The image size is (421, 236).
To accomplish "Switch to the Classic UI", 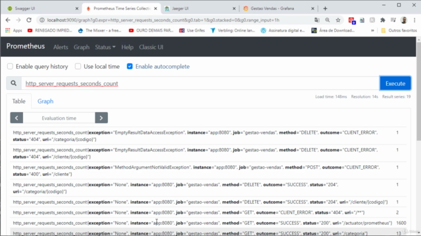I will coord(151,47).
